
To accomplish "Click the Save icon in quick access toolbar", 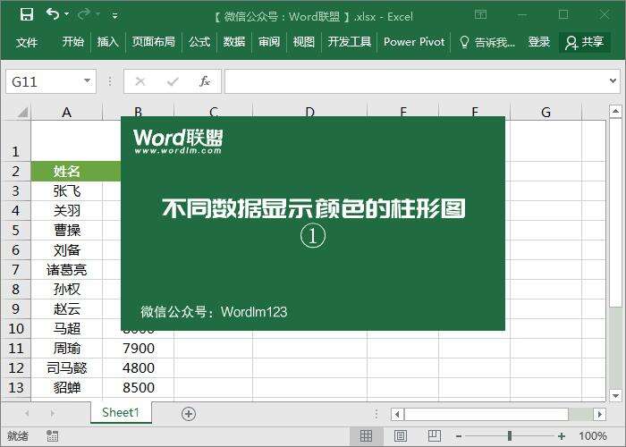I will 27,15.
